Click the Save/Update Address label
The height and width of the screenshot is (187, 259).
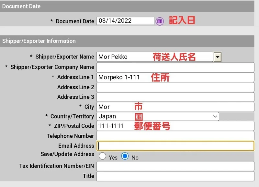(67, 154)
